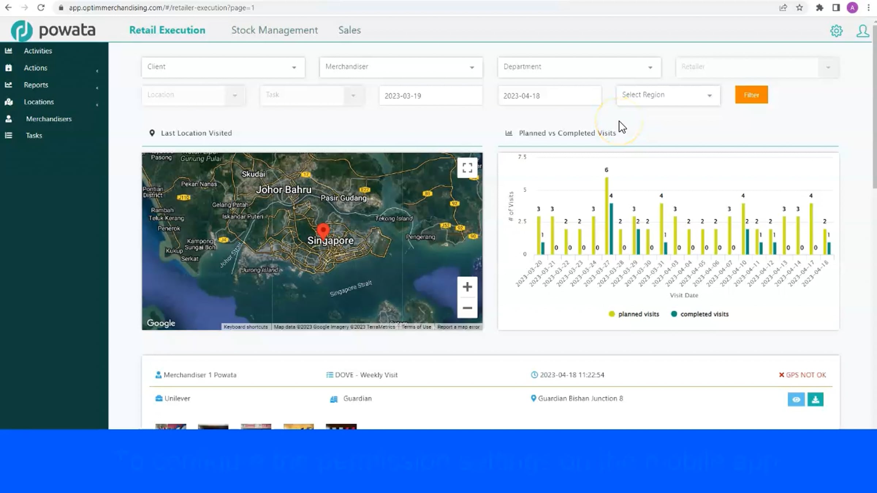Reload the browser page

[41, 8]
